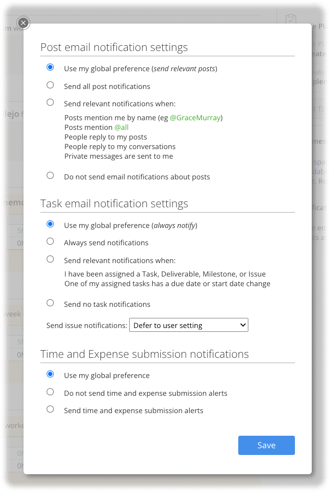Select global preference for time and expense notifications
Viewport: 330px width, 492px height.
pos(50,374)
